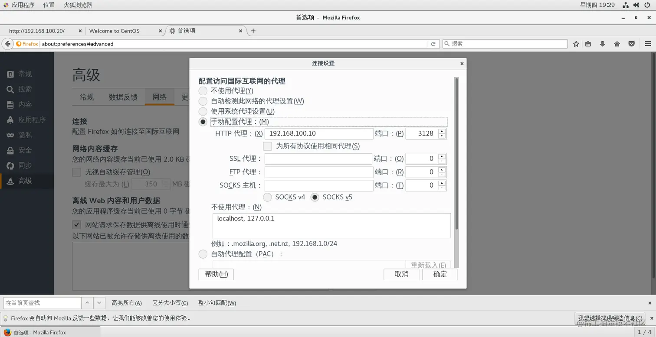
Task: Click the 不使用代理 exceptions text box
Action: 331,225
